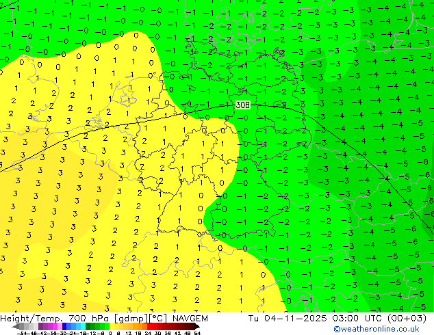Click the dark blue swatch at -30 on legend
Screen dimensions: 434x335
(x=64, y=326)
